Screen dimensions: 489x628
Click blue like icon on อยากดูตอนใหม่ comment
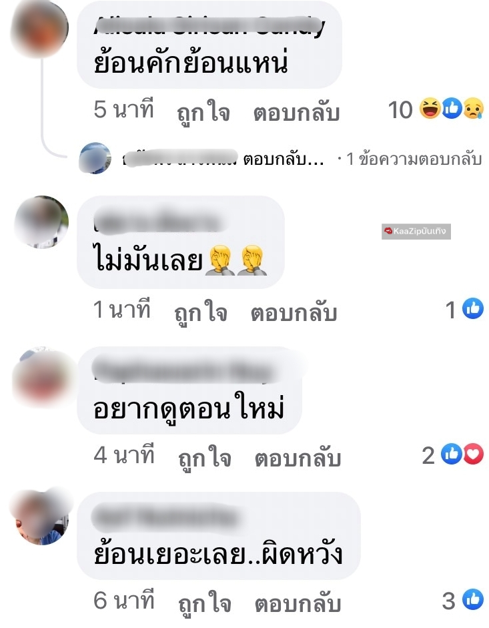coord(452,454)
